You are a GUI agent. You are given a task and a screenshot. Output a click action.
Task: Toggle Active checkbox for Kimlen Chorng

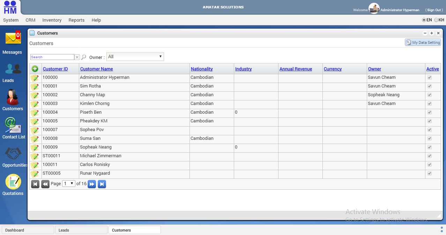(x=430, y=104)
